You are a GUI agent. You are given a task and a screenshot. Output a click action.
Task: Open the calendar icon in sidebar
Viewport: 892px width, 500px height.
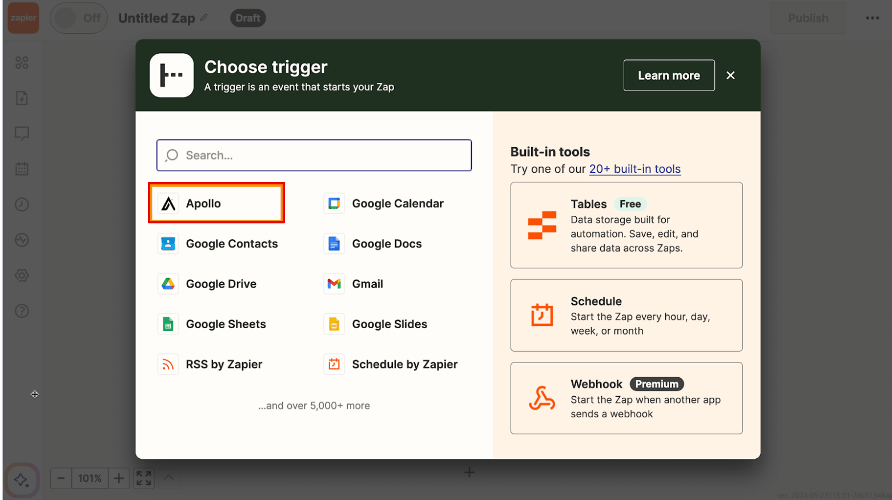[x=22, y=169]
